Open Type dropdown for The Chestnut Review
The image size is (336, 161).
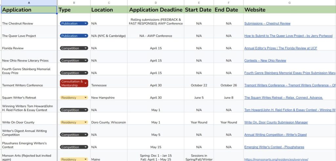pyautogui.click(x=74, y=24)
